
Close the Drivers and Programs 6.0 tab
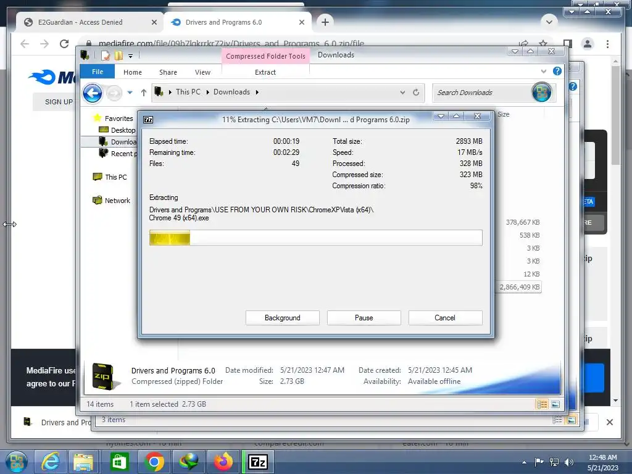pyautogui.click(x=301, y=22)
